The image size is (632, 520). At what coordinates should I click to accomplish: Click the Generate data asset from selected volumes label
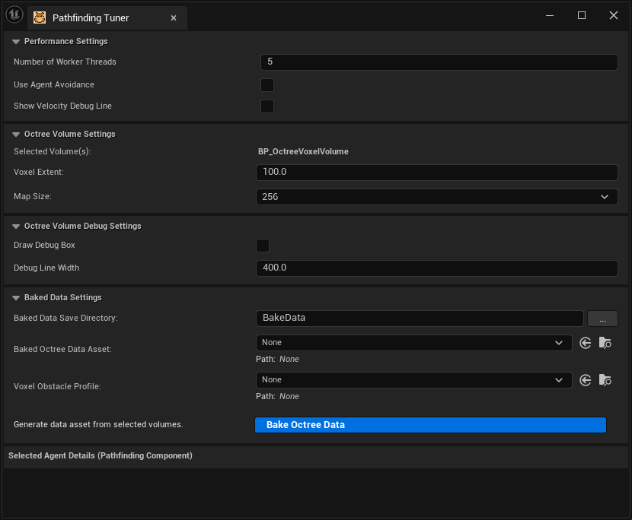coord(98,425)
